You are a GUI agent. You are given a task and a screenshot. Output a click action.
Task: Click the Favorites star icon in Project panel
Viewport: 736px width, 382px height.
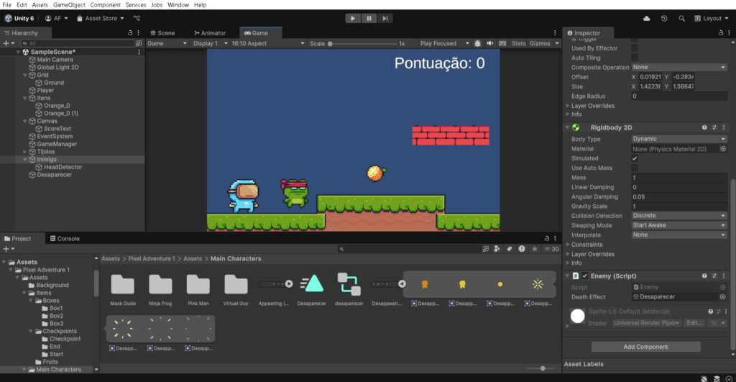tap(535, 249)
